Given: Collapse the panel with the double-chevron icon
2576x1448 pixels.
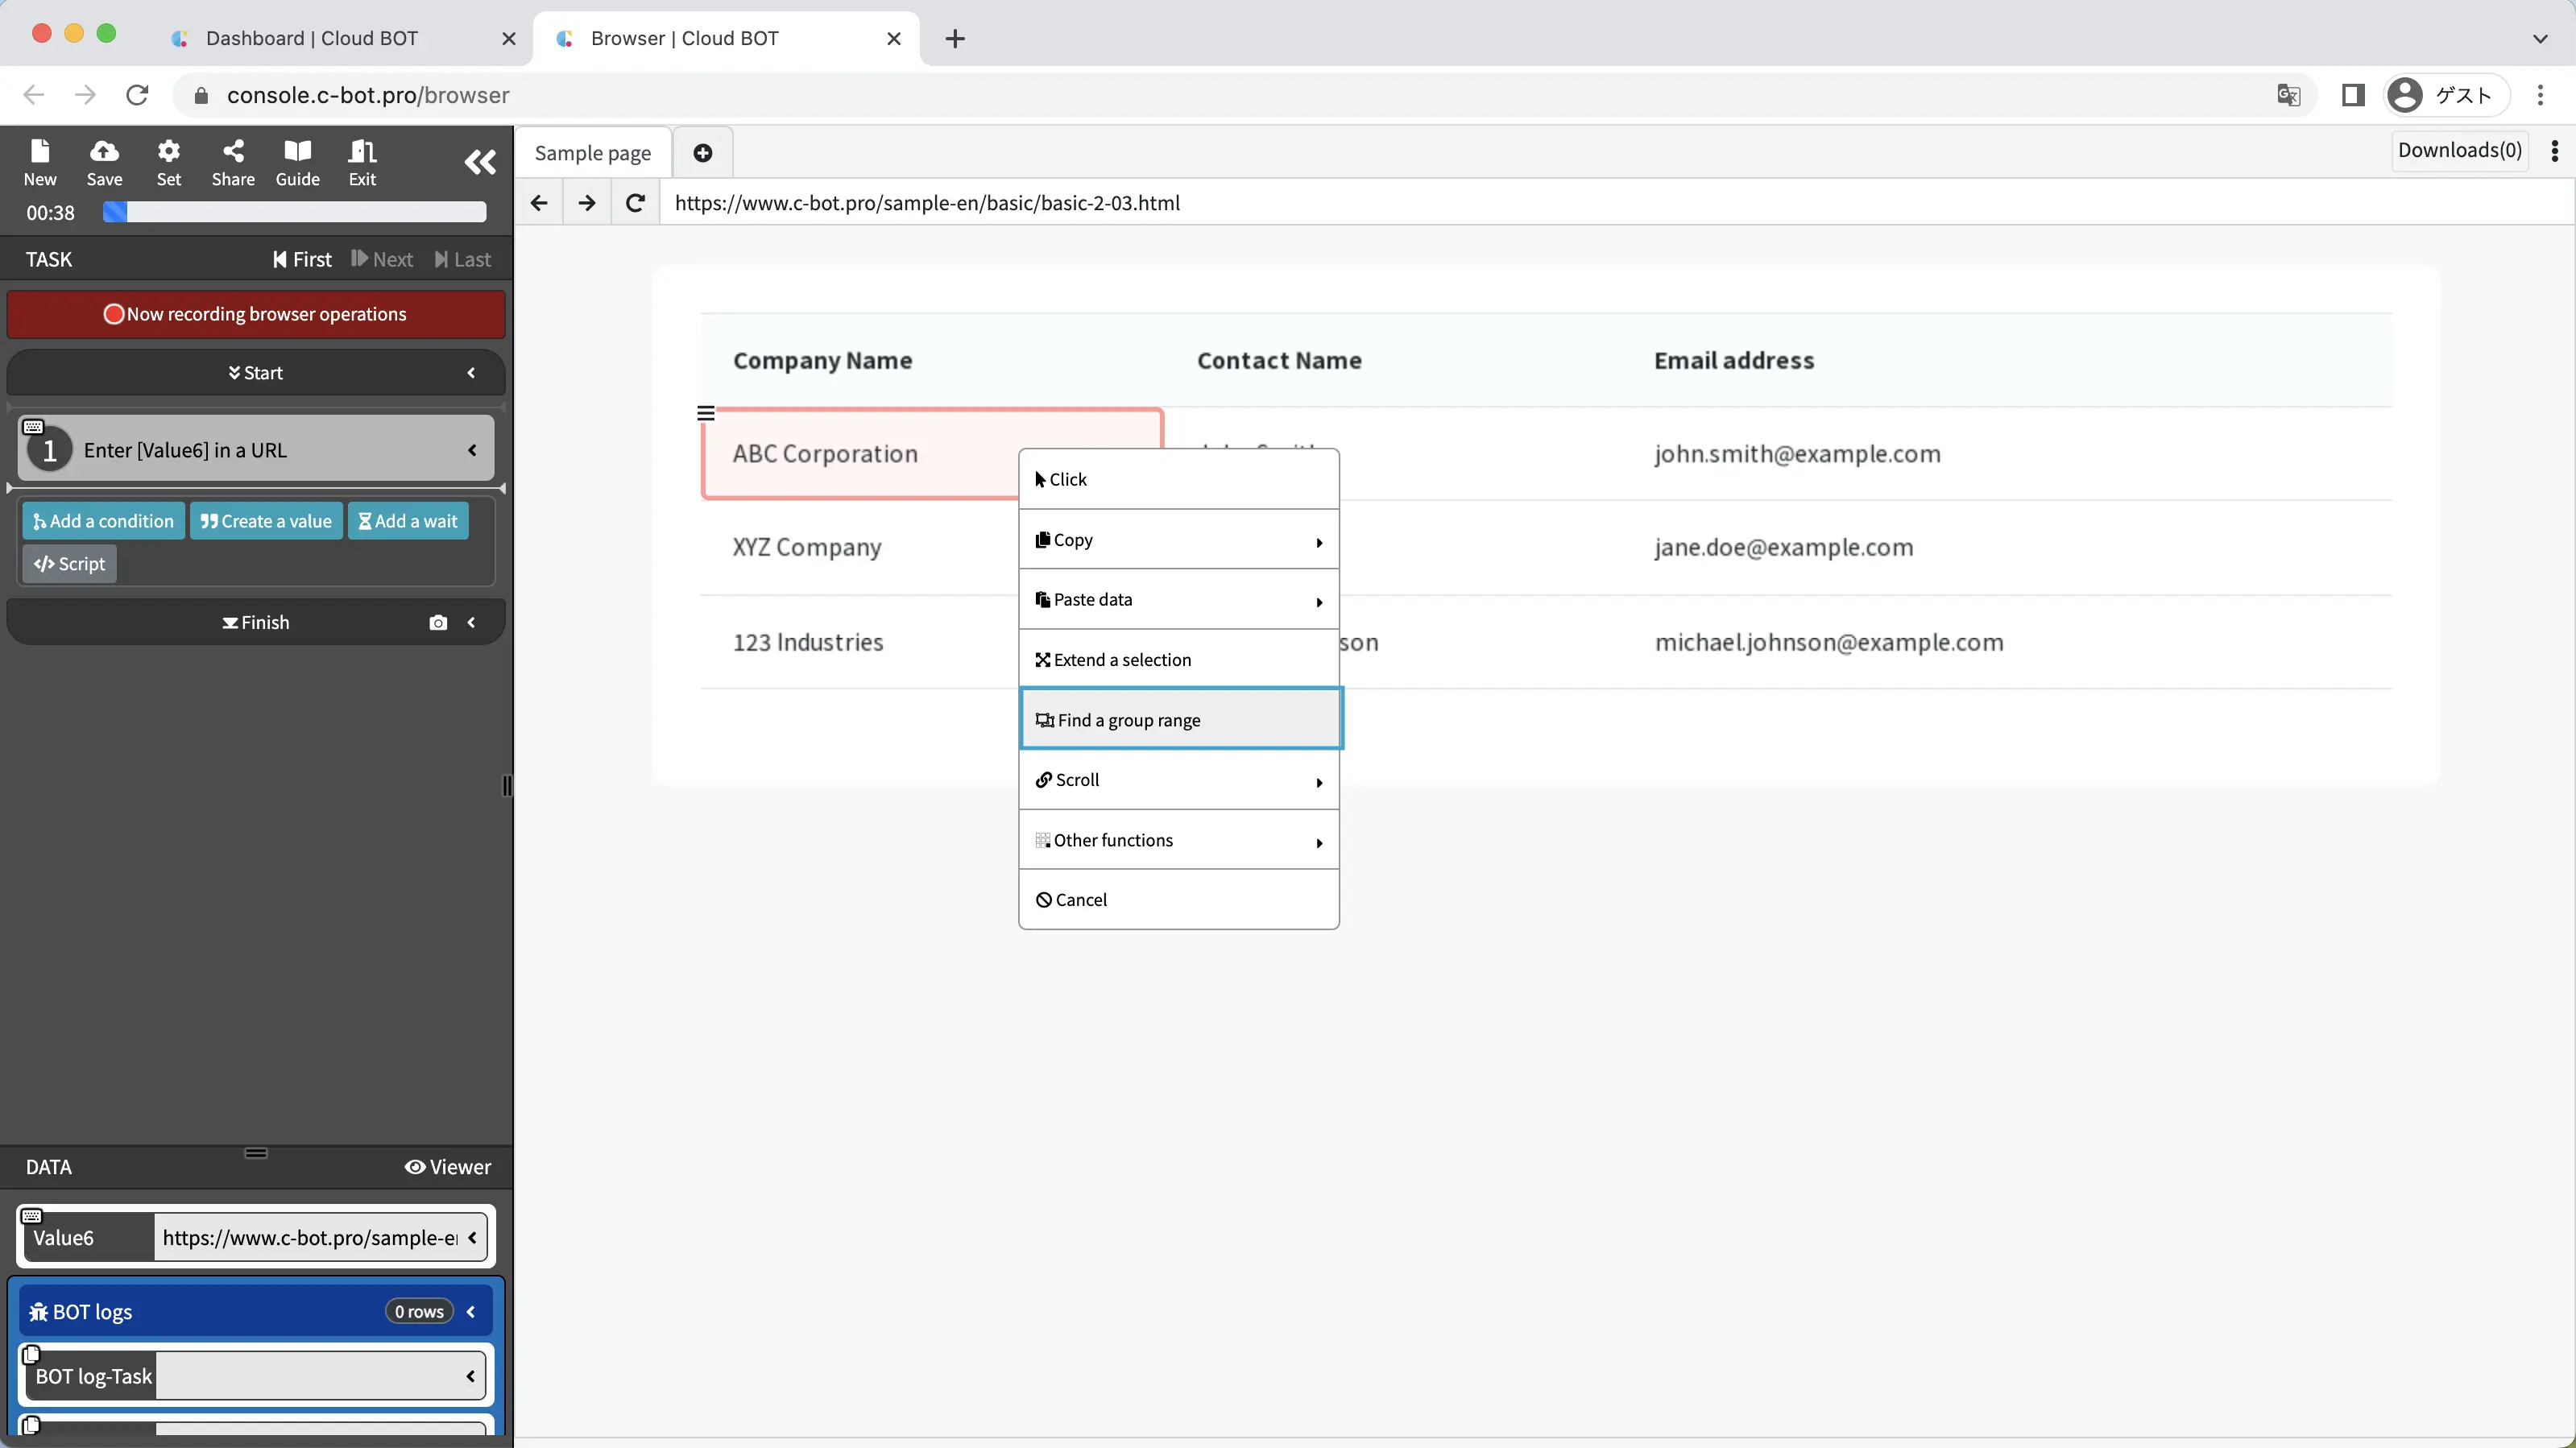Looking at the screenshot, I should pos(480,162).
